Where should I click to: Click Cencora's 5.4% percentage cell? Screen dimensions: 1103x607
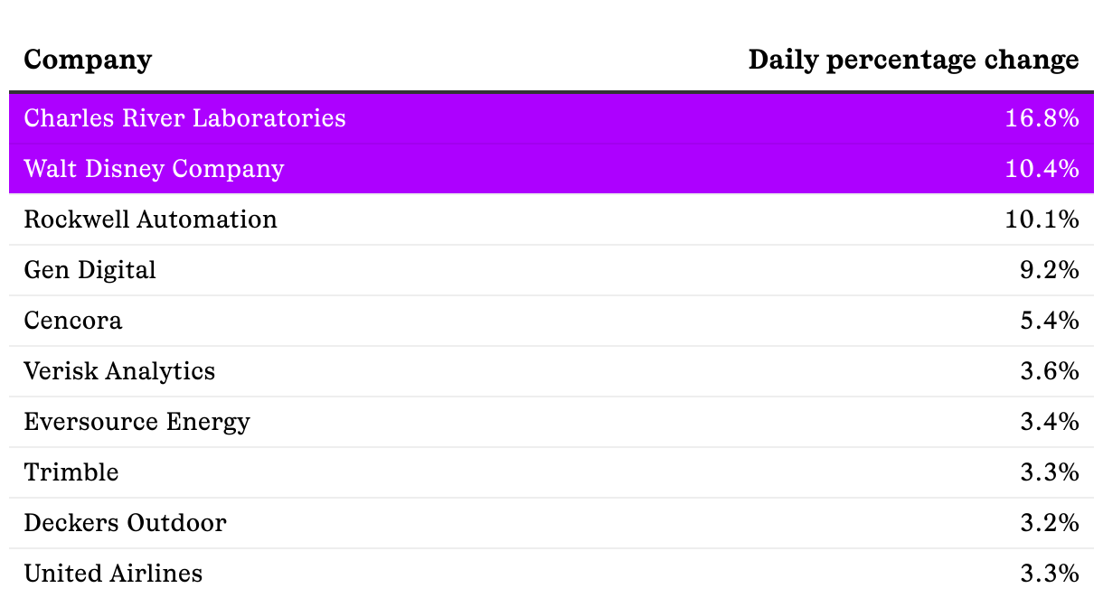[1048, 321]
